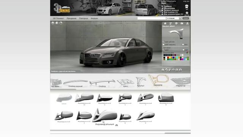Viewport: 243px width, 137px height.
Task: Open the Объявления header link
Action: point(169,8)
